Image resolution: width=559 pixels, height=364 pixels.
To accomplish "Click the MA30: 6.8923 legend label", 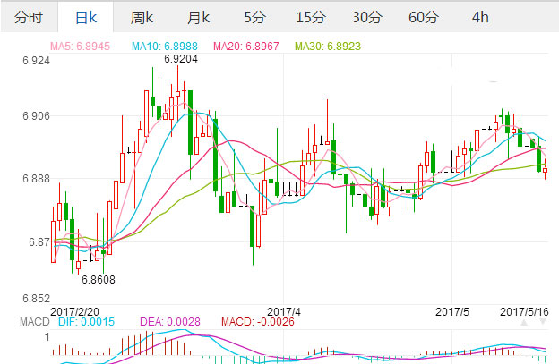I will point(328,47).
